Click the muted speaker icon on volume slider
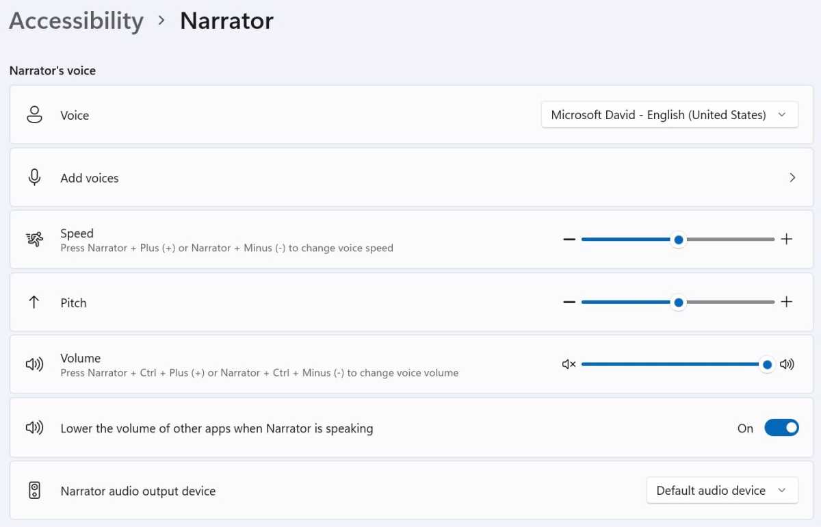The image size is (821, 527). click(569, 365)
